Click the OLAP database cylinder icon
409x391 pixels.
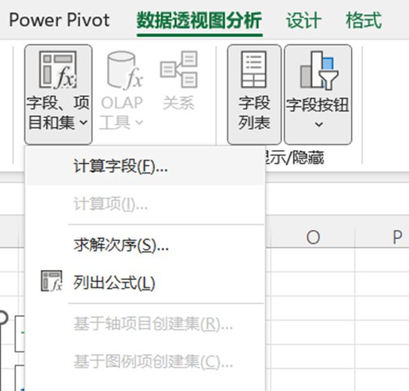[x=124, y=70]
